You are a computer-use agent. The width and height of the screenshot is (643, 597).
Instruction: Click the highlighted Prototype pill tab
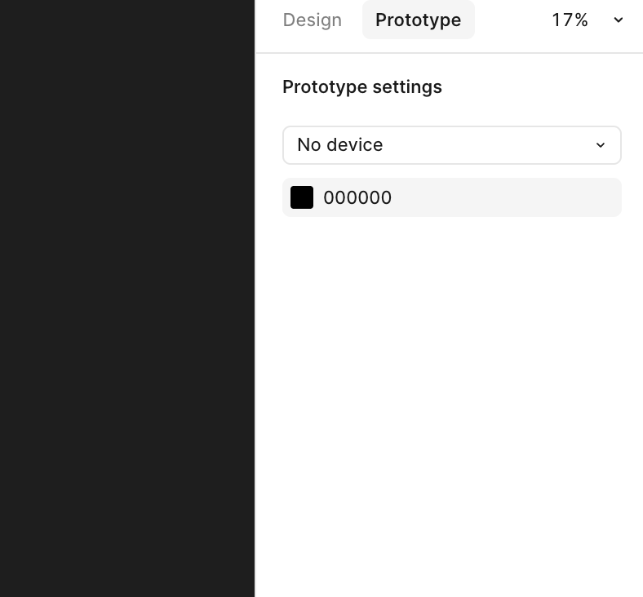(419, 20)
